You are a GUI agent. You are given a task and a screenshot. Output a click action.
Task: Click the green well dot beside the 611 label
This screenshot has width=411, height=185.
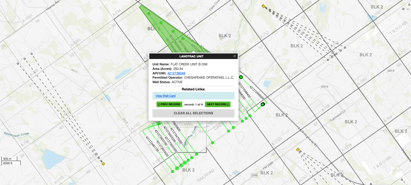212,143
